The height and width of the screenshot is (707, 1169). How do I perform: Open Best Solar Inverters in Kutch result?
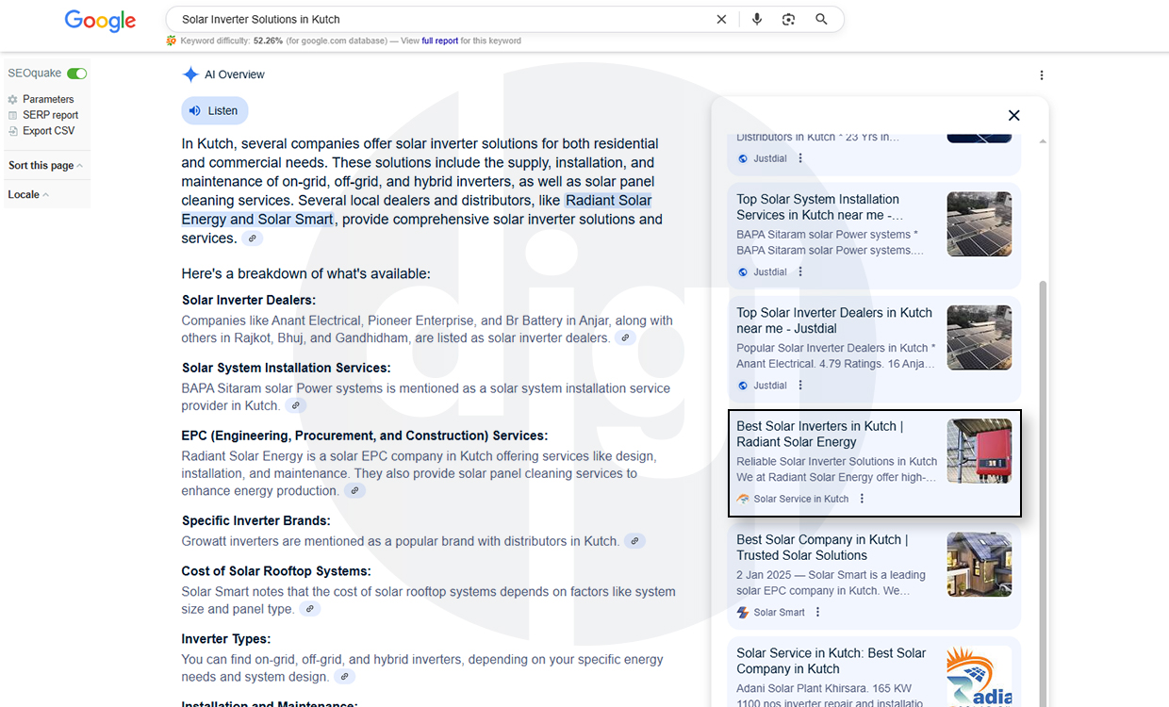click(819, 434)
